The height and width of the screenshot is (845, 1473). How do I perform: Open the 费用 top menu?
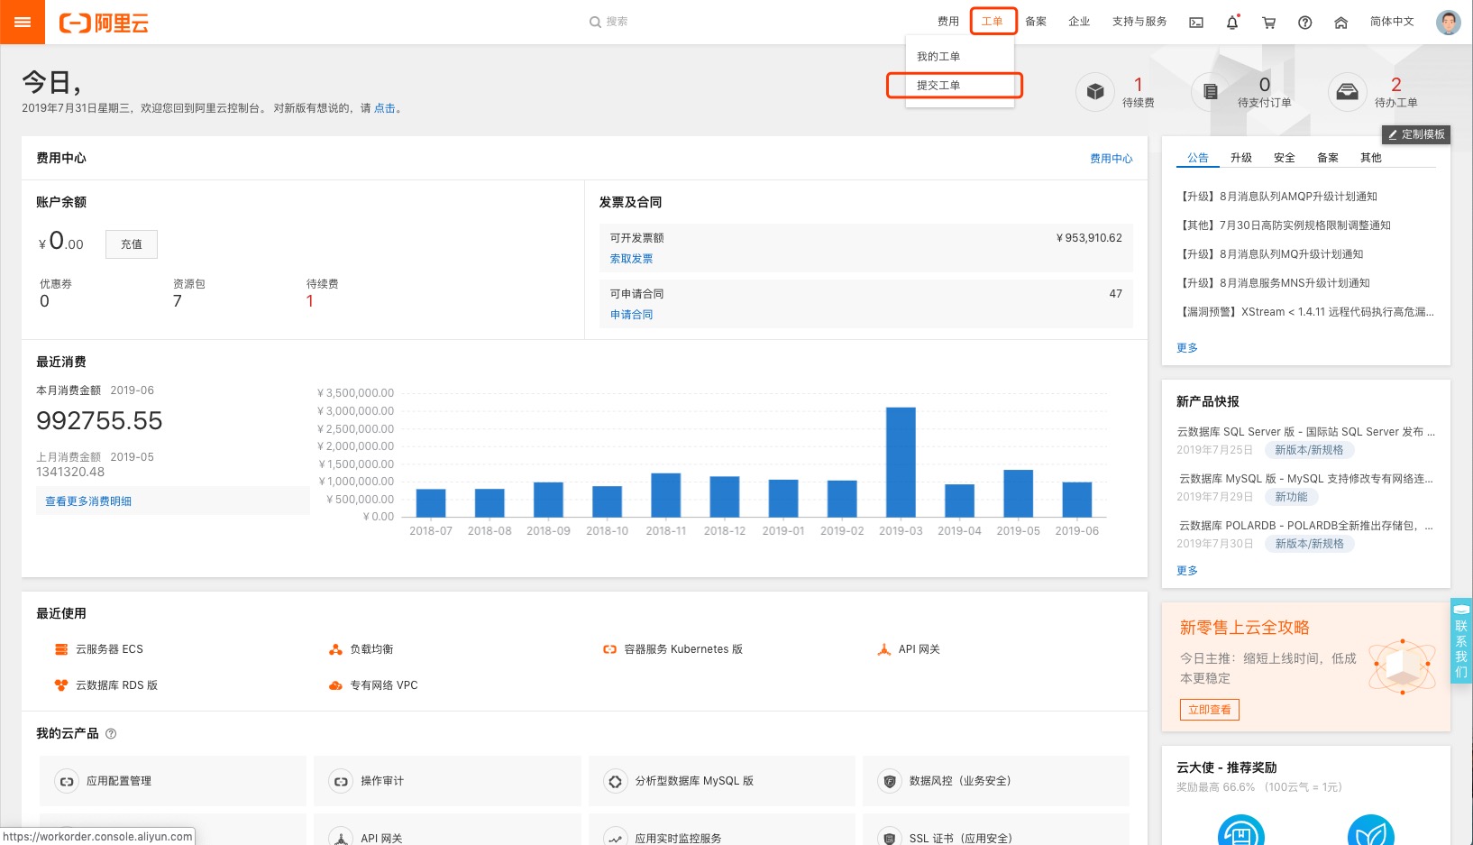947,22
